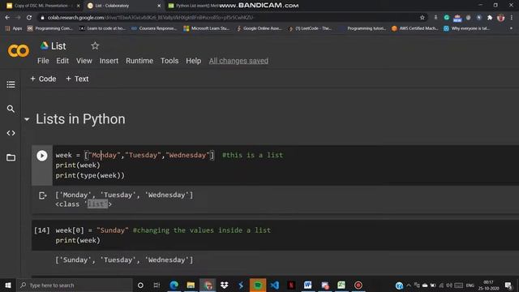The width and height of the screenshot is (519, 292).
Task: Open the table of contents sidebar
Action: pos(11,84)
